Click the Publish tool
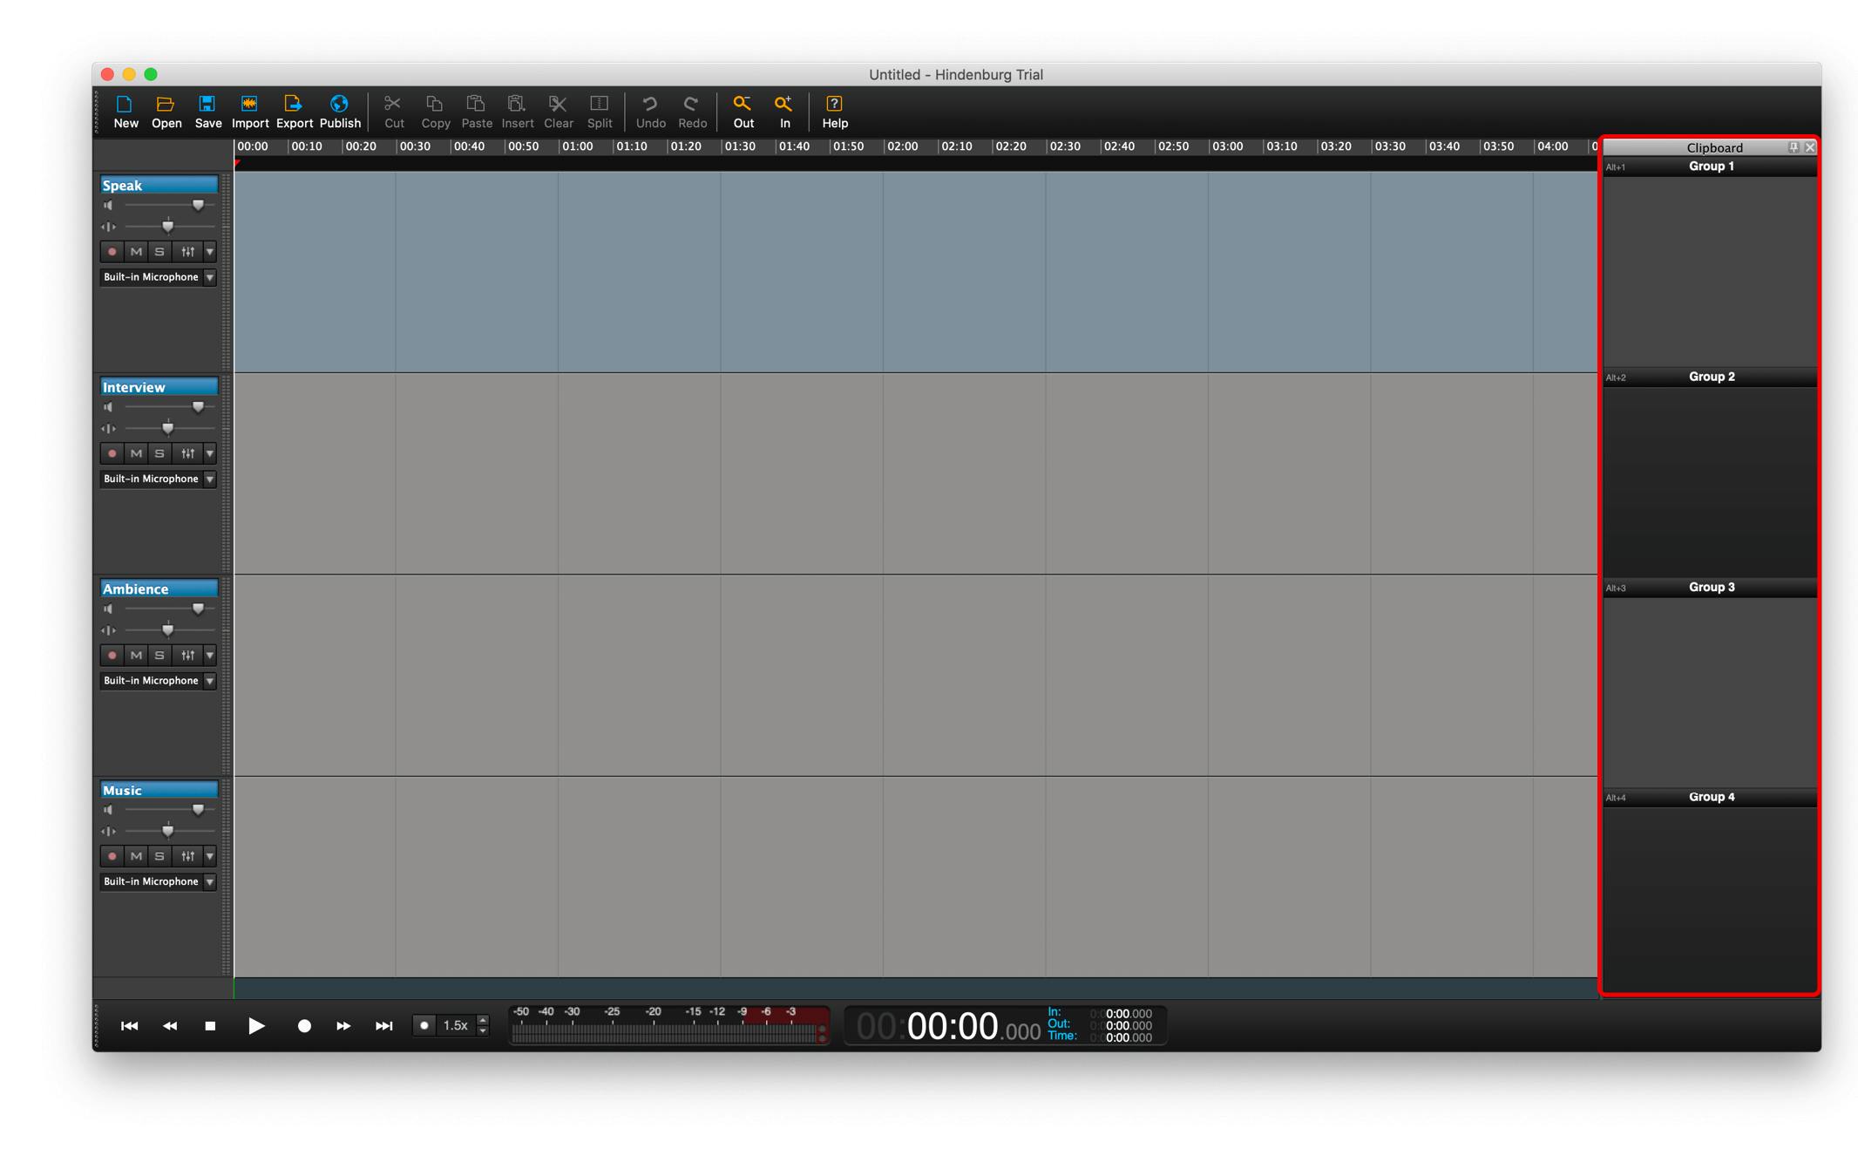Image resolution: width=1858 pixels, height=1156 pixels. (x=339, y=109)
